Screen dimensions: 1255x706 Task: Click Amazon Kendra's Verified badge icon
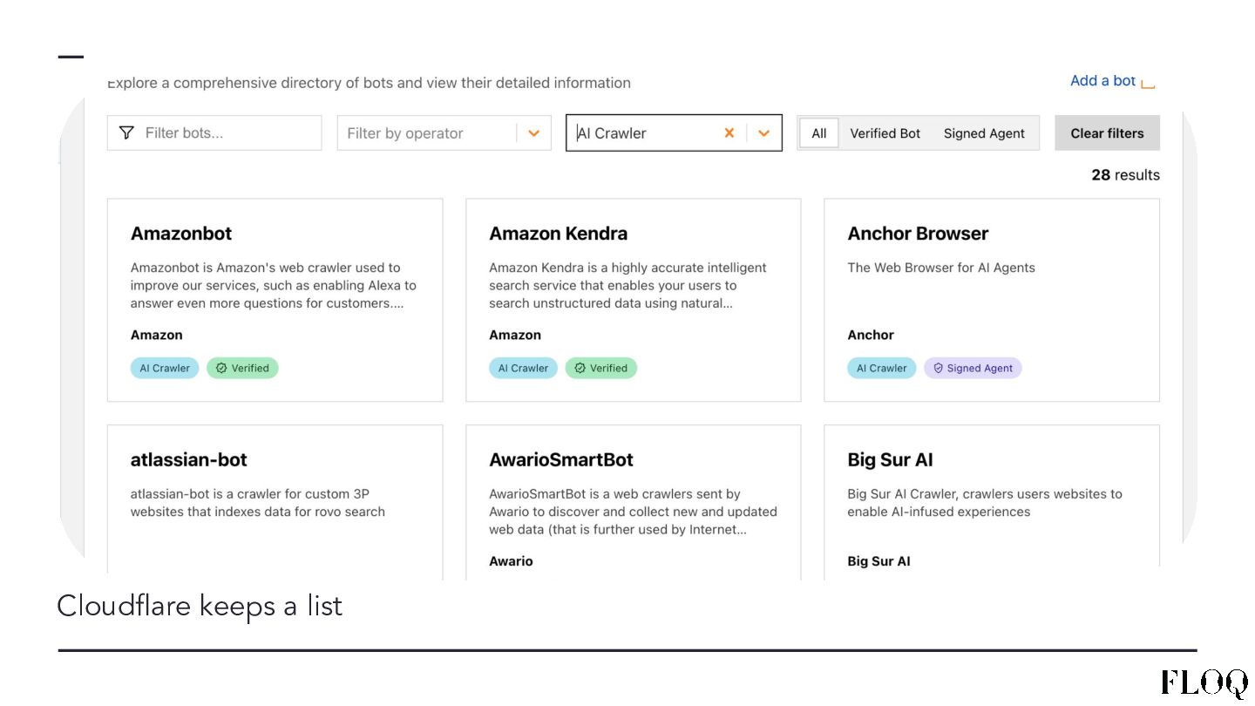(580, 369)
